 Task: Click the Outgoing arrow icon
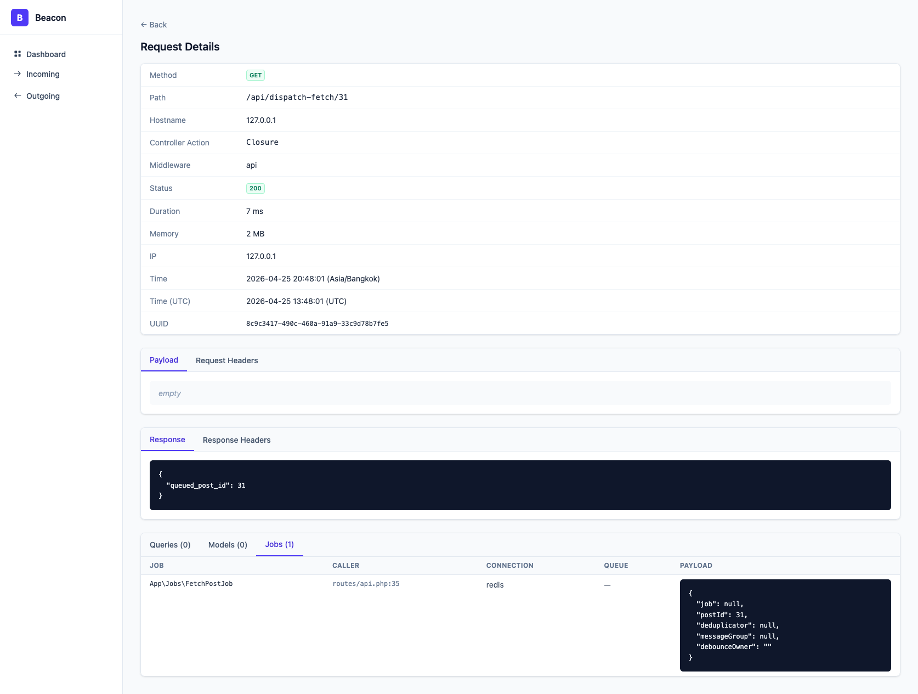[x=17, y=95]
